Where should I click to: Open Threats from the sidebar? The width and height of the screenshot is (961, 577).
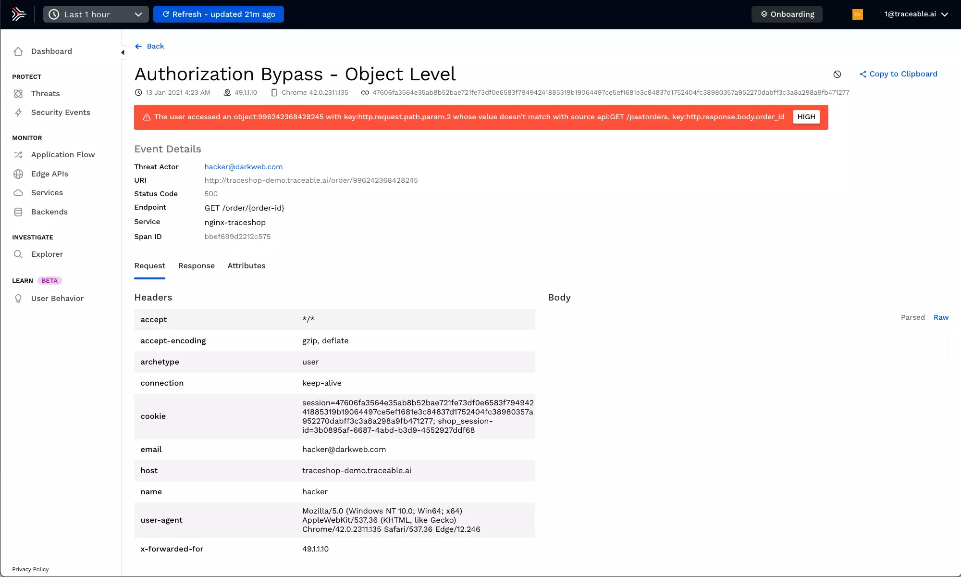[45, 93]
